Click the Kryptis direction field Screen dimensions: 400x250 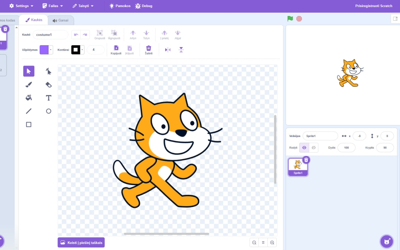click(x=385, y=147)
